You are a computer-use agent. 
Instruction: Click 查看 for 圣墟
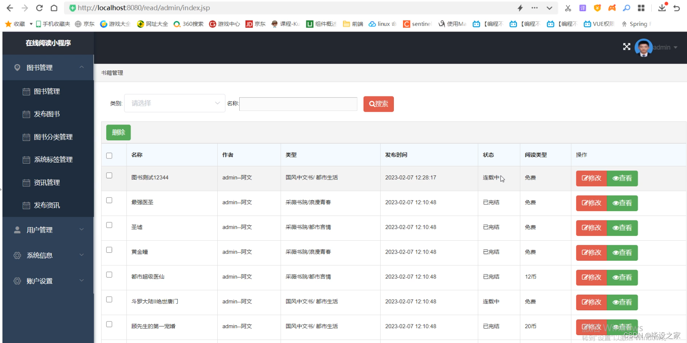[x=622, y=228]
